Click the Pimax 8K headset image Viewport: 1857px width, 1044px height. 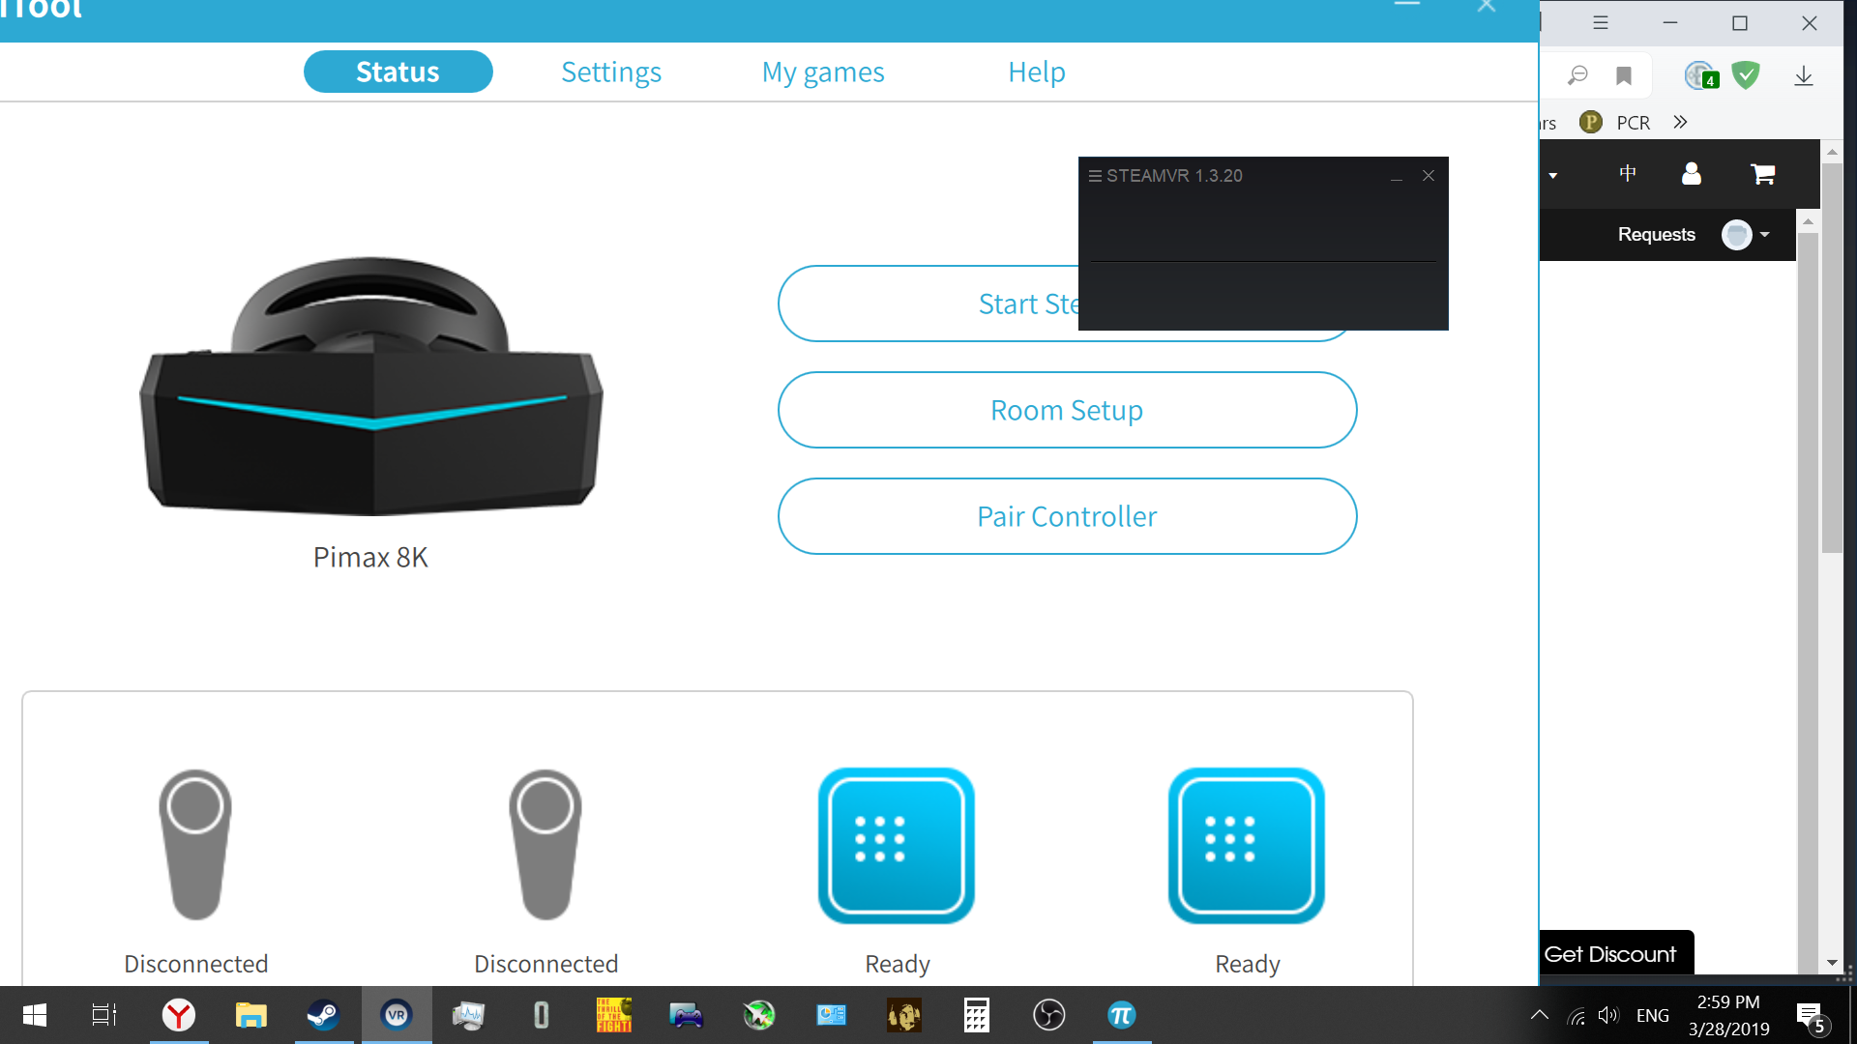pyautogui.click(x=371, y=385)
